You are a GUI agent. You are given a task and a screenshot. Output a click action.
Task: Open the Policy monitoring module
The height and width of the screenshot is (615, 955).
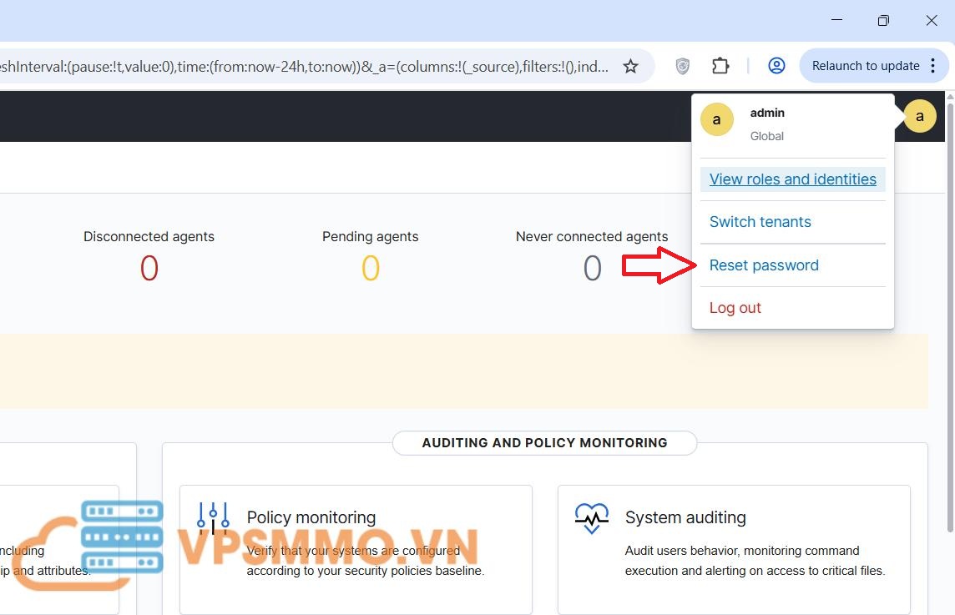(x=311, y=517)
